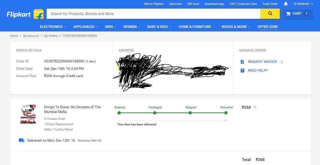Click the yellow search magnifier button
The width and height of the screenshot is (320, 165).
(270, 14)
